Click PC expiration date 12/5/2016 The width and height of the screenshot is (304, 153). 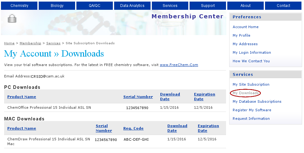(203, 107)
